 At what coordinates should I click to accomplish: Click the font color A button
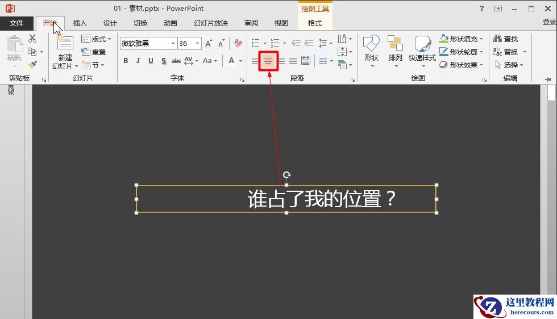pyautogui.click(x=231, y=61)
